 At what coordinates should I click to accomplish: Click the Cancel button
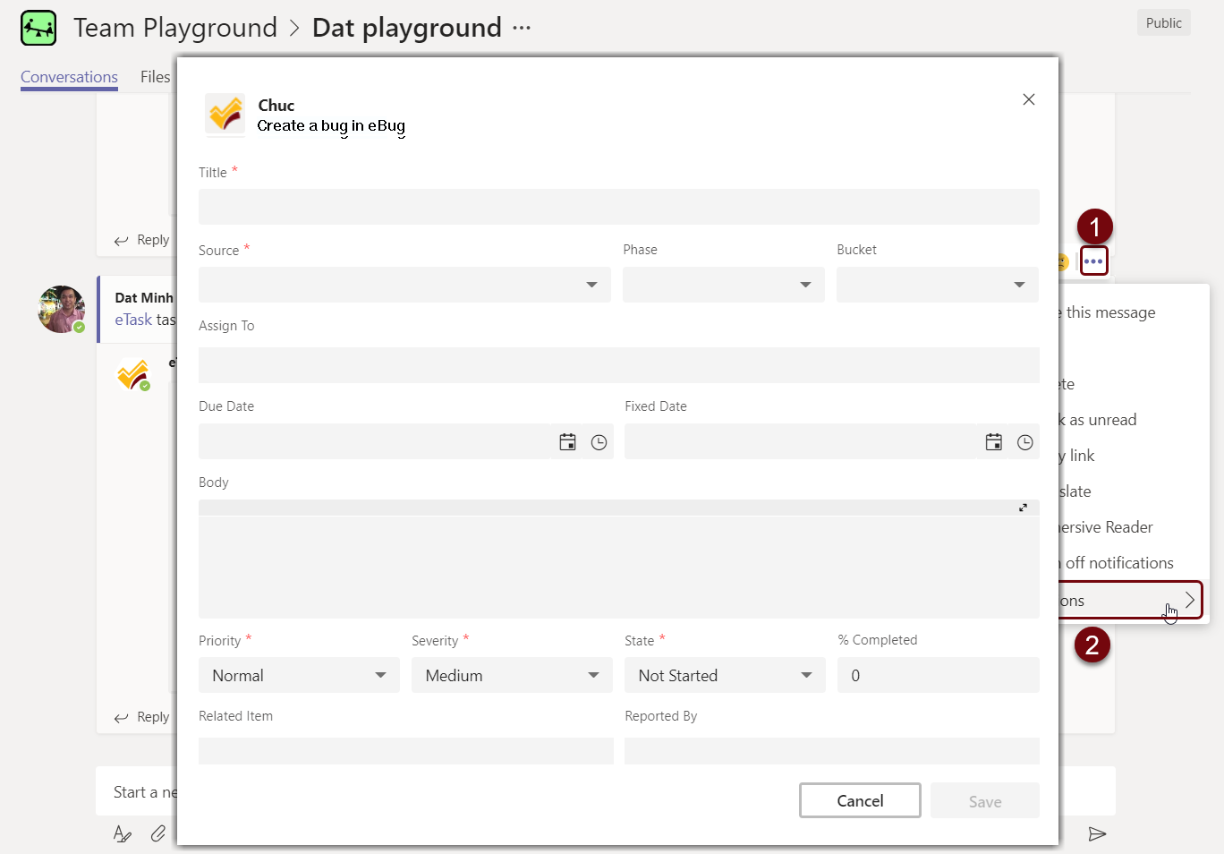click(x=859, y=800)
